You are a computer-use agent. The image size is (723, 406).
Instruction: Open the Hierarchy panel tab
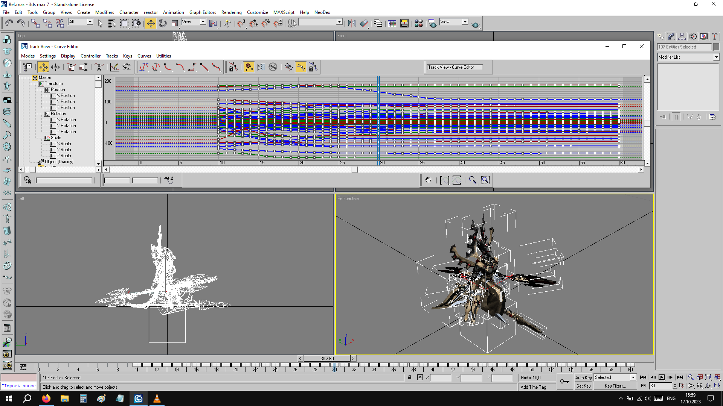pos(682,36)
